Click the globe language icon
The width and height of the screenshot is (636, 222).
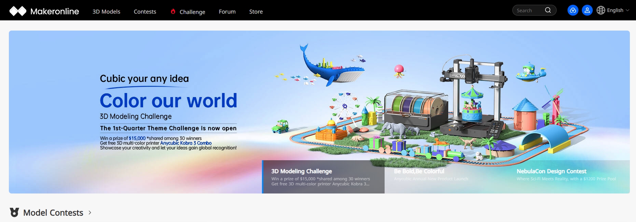point(601,11)
